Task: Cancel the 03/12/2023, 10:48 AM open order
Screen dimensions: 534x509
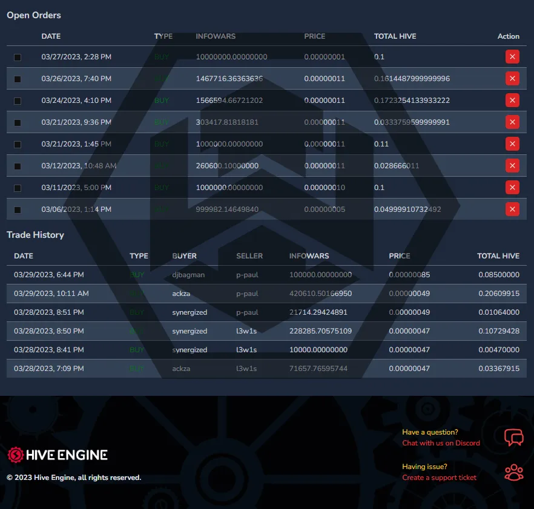Action: [x=512, y=166]
